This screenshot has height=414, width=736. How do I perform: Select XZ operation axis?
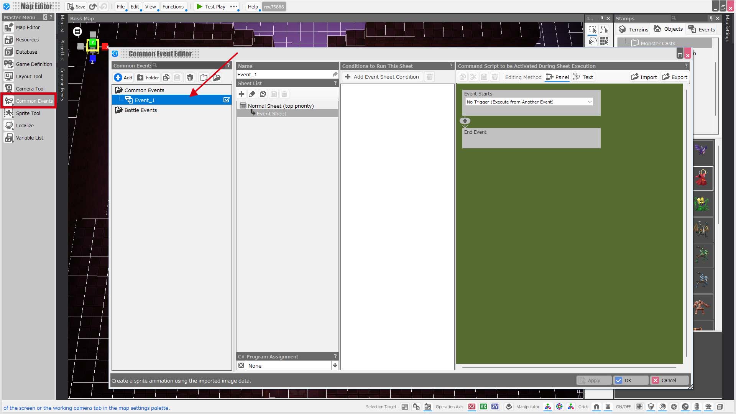tap(472, 407)
